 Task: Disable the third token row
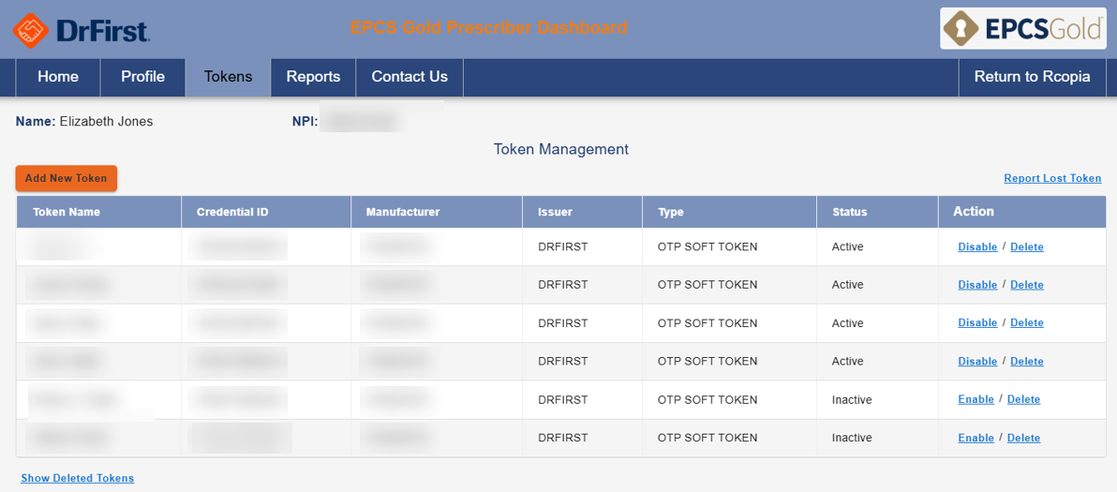(x=977, y=323)
